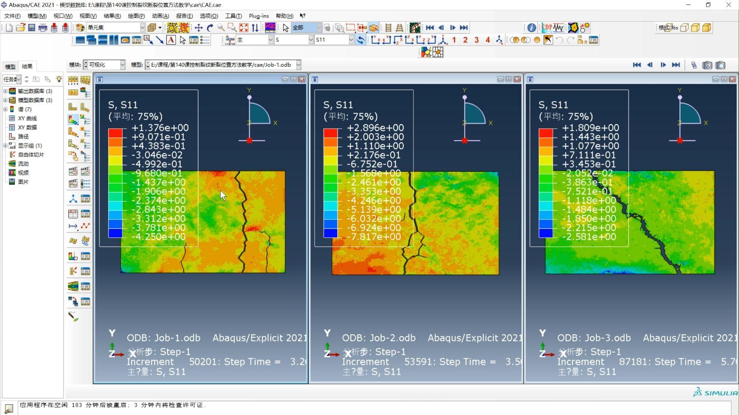Click the Auto-Fit View icon

point(244,28)
